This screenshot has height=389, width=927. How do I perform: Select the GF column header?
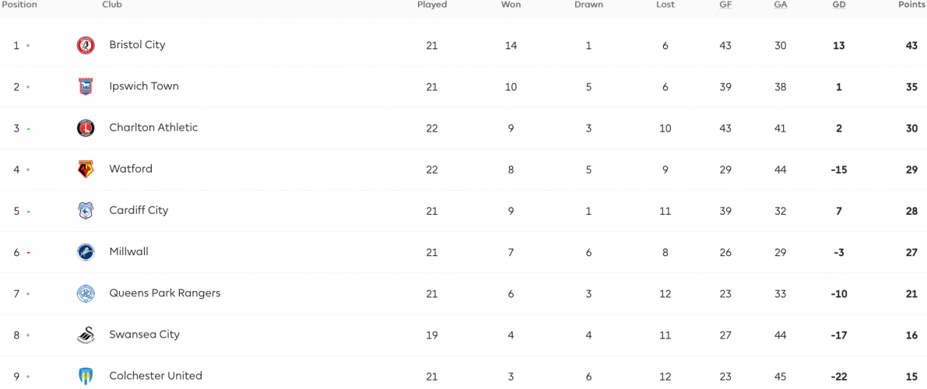725,5
